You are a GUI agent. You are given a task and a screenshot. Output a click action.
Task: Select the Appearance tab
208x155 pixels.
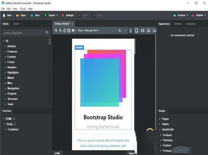pos(164,24)
